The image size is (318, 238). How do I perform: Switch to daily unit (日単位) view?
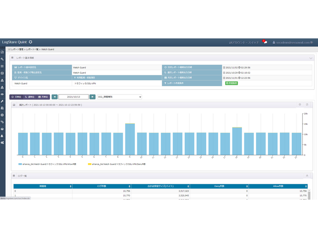[17, 97]
